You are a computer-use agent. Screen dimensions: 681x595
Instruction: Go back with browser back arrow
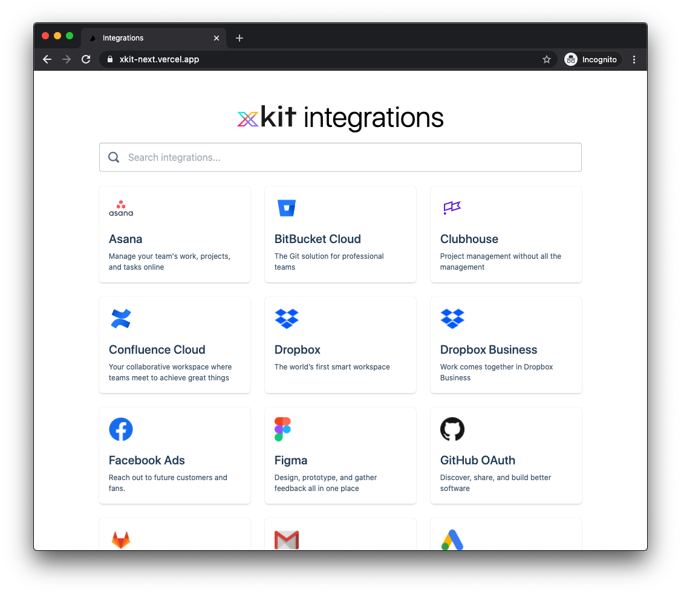point(47,59)
